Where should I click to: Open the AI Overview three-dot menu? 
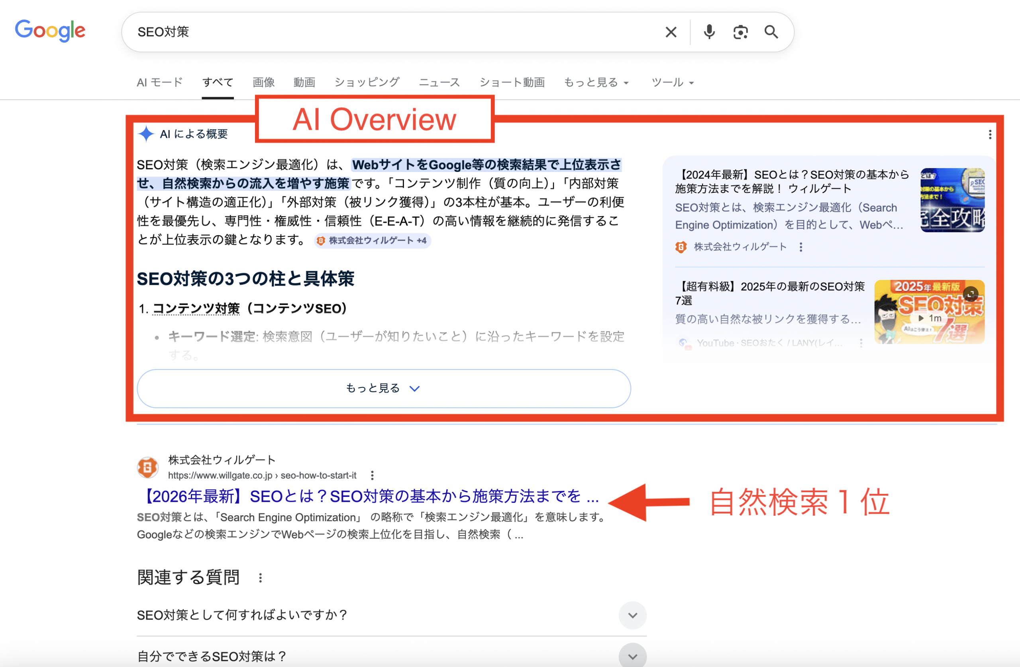tap(990, 135)
